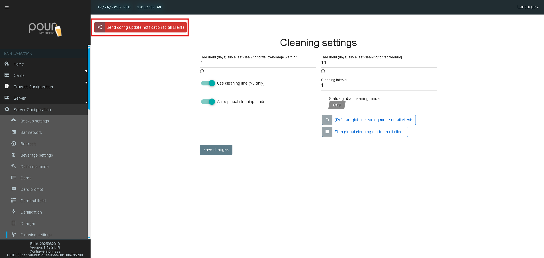Screen dimensions: 544x258
Task: Click the Backup settings cloud icon
Action: [14, 121]
